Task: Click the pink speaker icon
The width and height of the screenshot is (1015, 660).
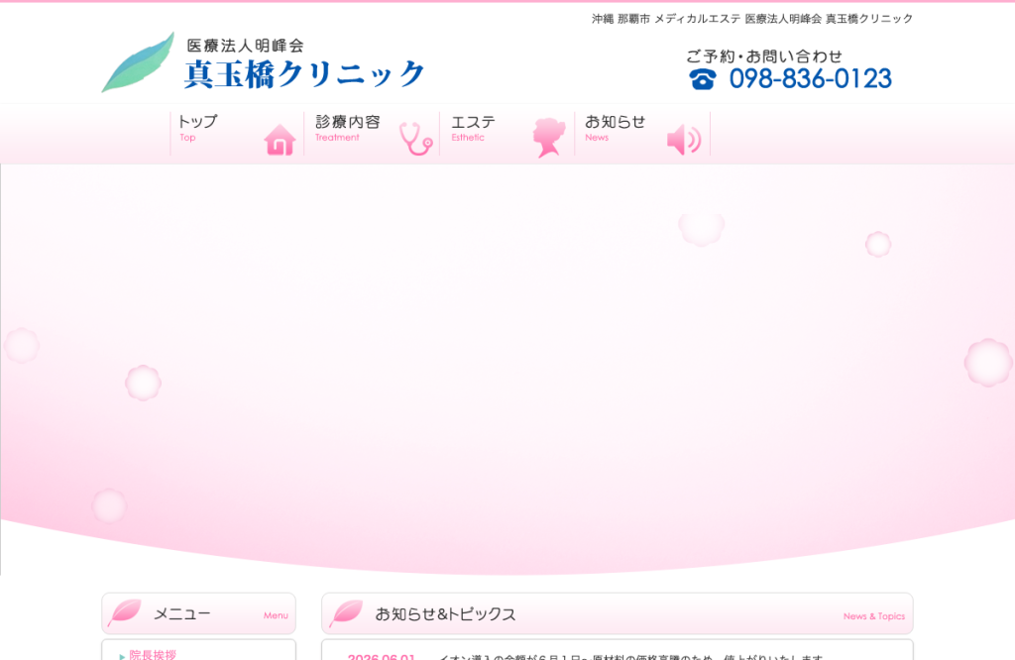Action: 684,140
